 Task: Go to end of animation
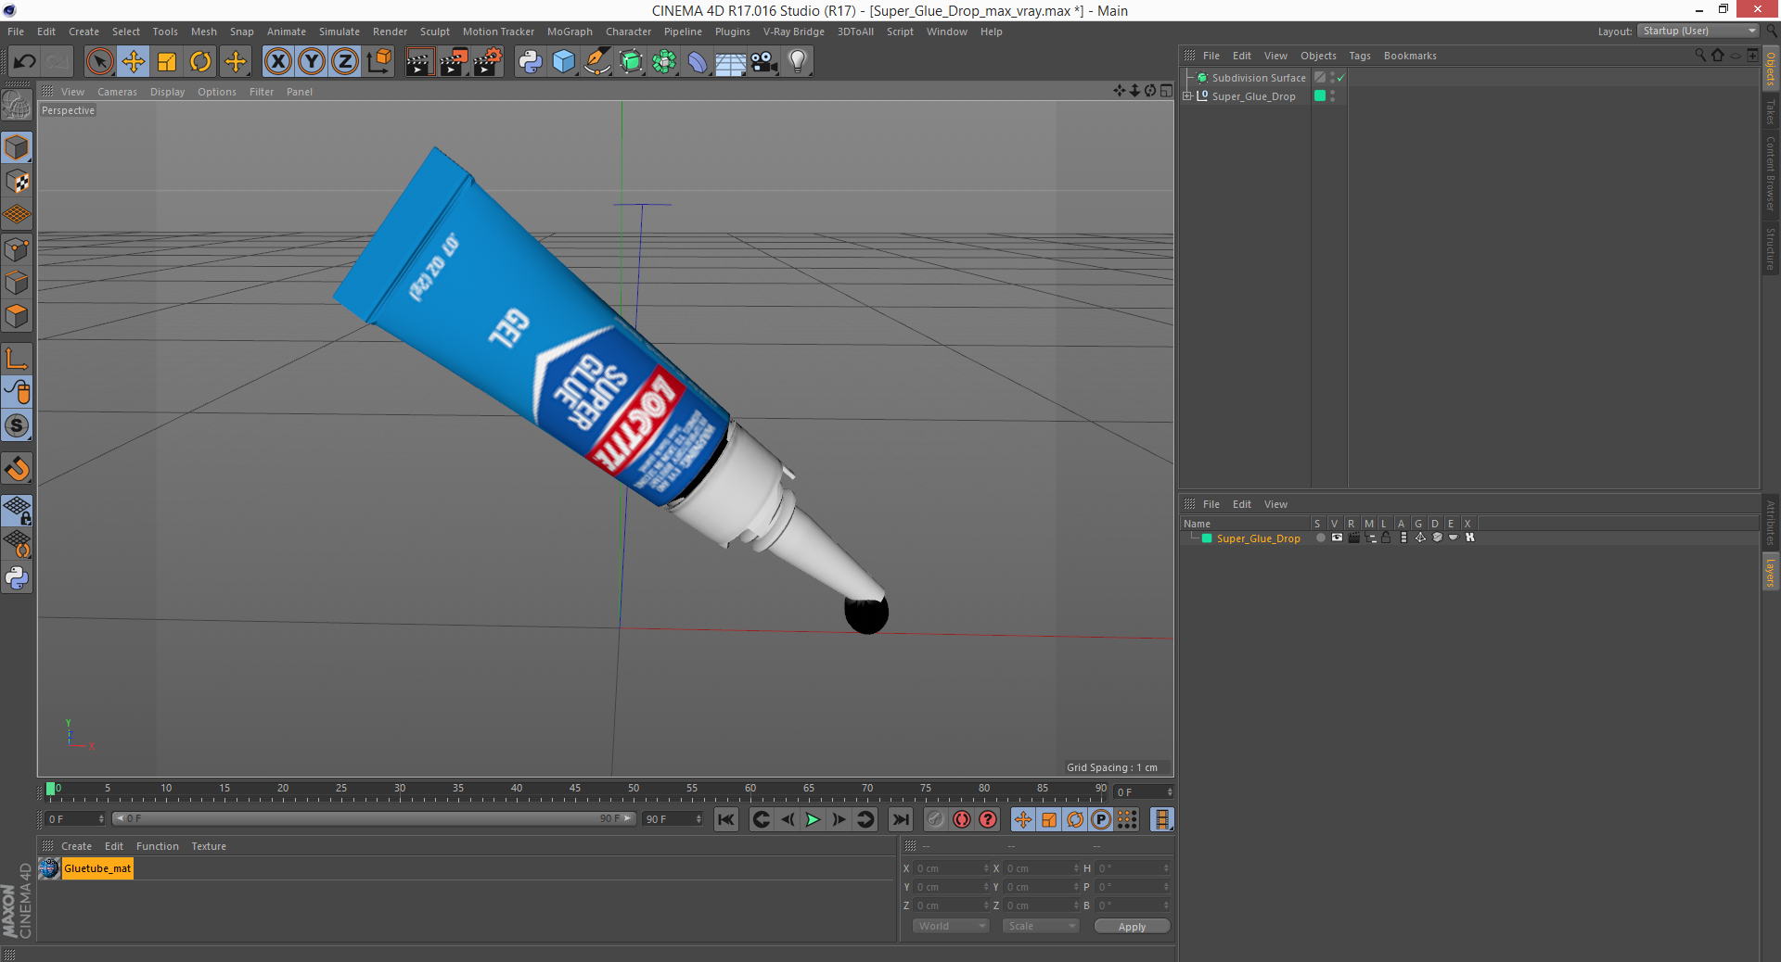[x=900, y=819]
